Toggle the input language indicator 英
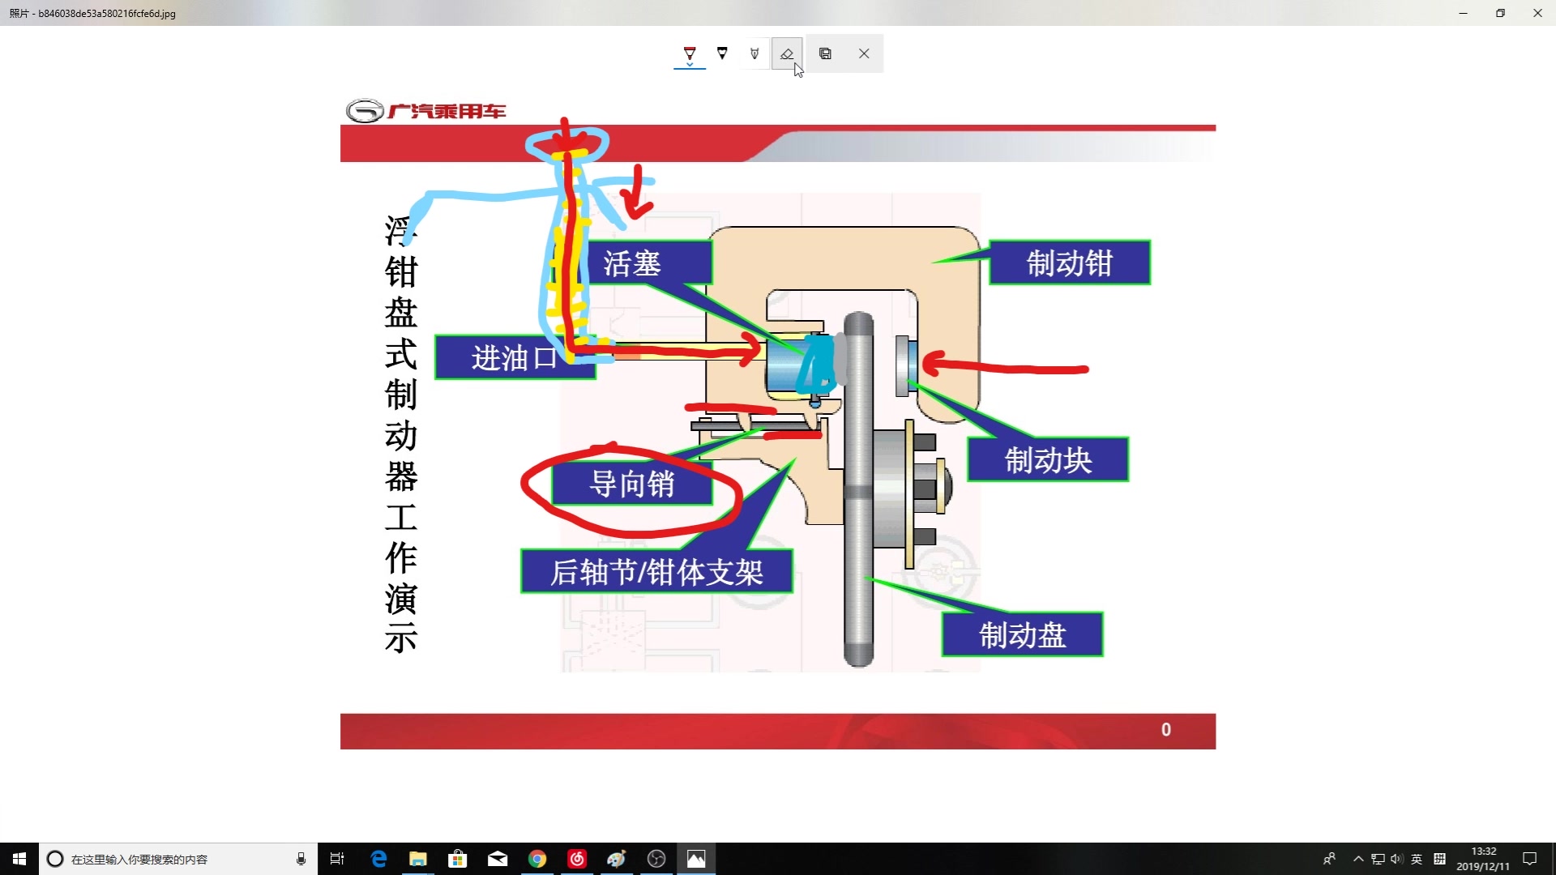This screenshot has height=875, width=1556. [x=1417, y=859]
